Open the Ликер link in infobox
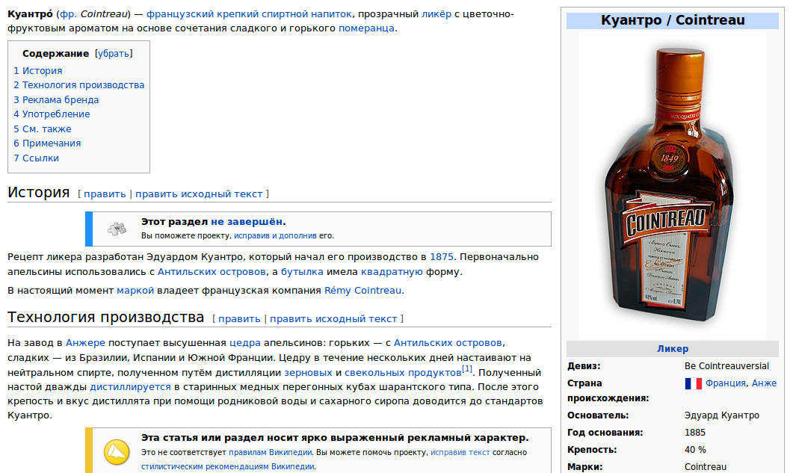Screen dimensions: 790x473 [x=672, y=348]
